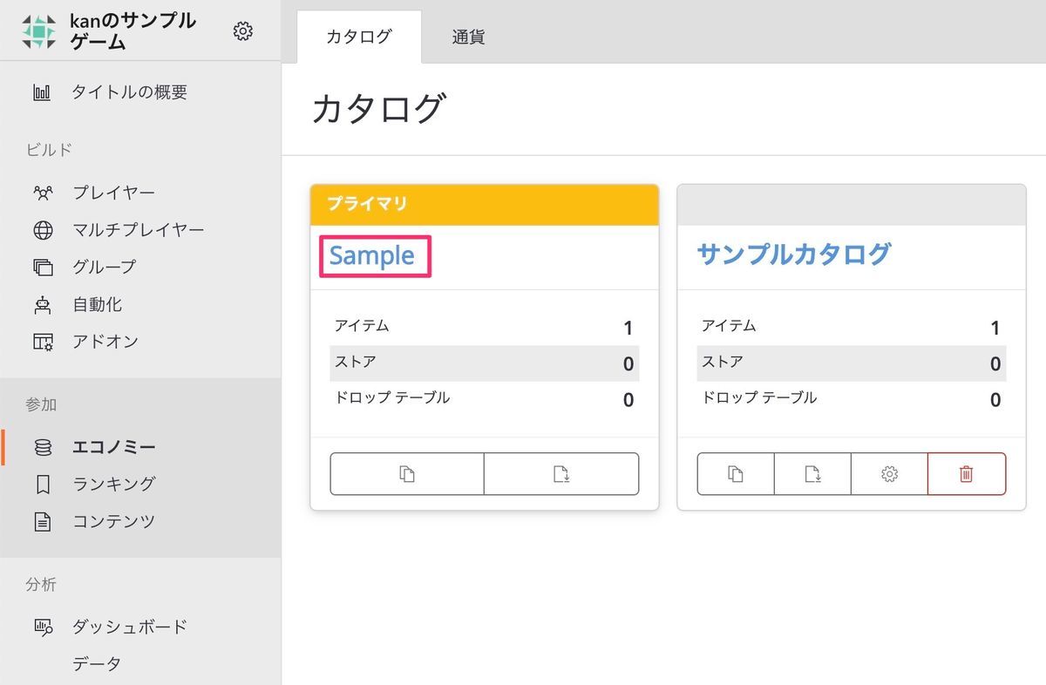Image resolution: width=1046 pixels, height=685 pixels.
Task: Delete サンプルカタログ using the trash icon
Action: [x=968, y=473]
